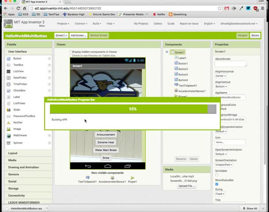Open the Gallery link
Viewport: 269px width, 212px height.
tap(158, 24)
